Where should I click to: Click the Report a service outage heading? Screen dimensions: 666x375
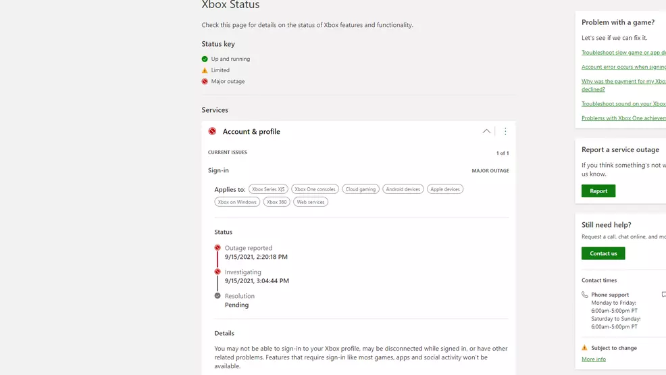click(620, 149)
